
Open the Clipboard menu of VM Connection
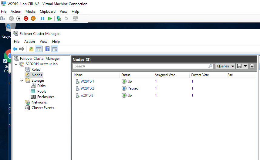[x=48, y=12]
